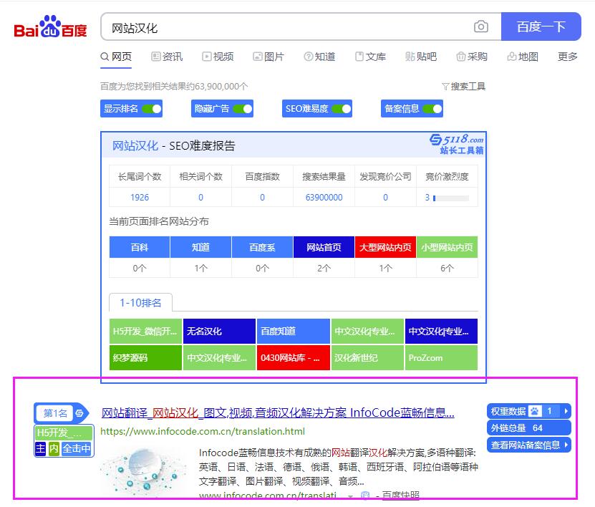Click the H5开发_微信开... ranking block
595x507 pixels.
pos(146,332)
